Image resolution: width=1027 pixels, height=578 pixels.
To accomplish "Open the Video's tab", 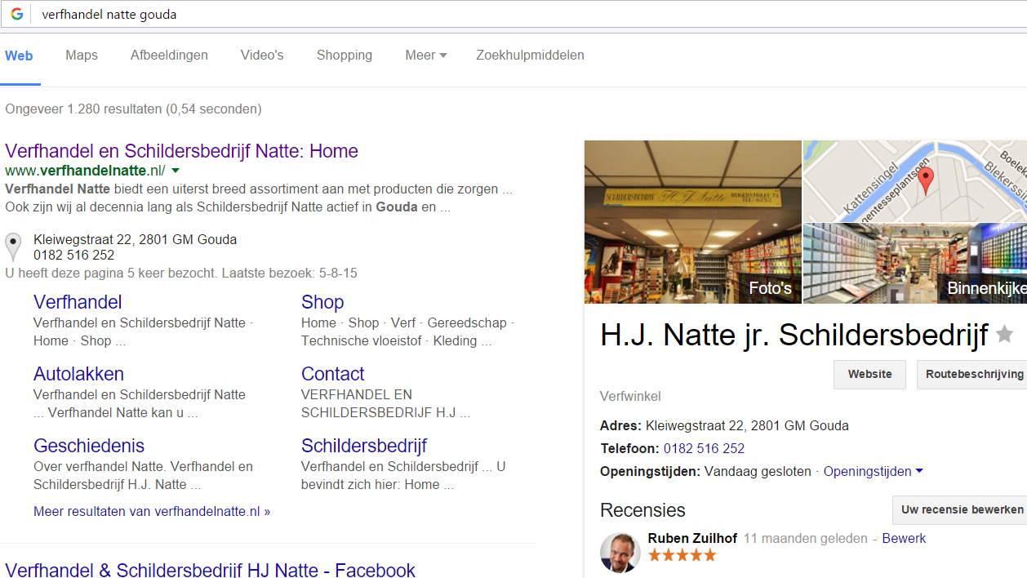I will pos(262,56).
